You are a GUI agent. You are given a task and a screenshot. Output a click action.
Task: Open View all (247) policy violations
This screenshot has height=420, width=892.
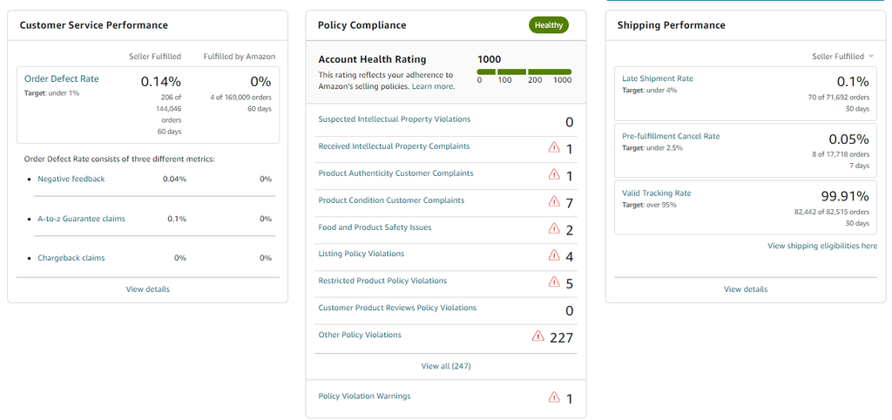point(446,366)
